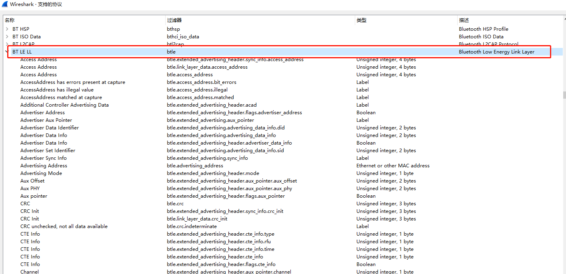
Task: Click the btle.advertising_address filter cell
Action: [x=195, y=166]
